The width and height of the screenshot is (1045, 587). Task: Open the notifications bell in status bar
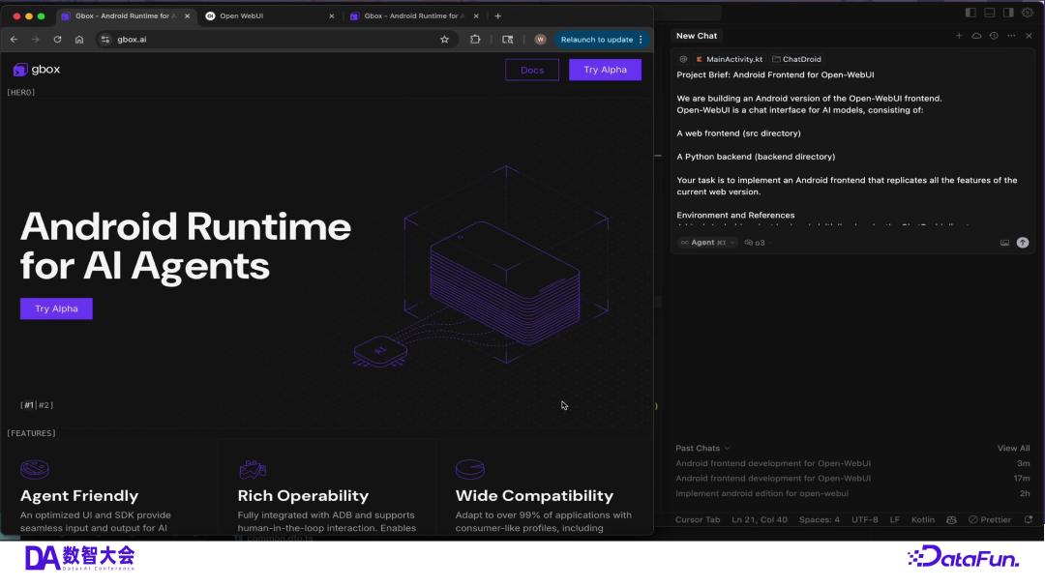(1029, 519)
